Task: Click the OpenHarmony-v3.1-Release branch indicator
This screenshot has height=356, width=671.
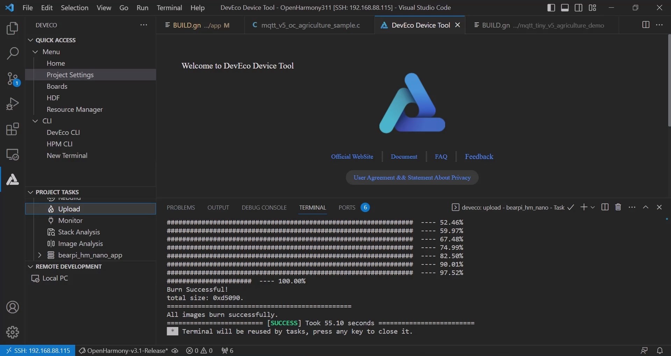Action: (x=123, y=350)
